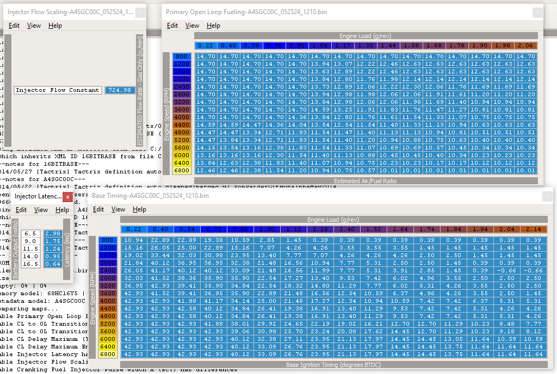
Task: Open Edit menu in Injector Latency window
Action: (x=21, y=210)
